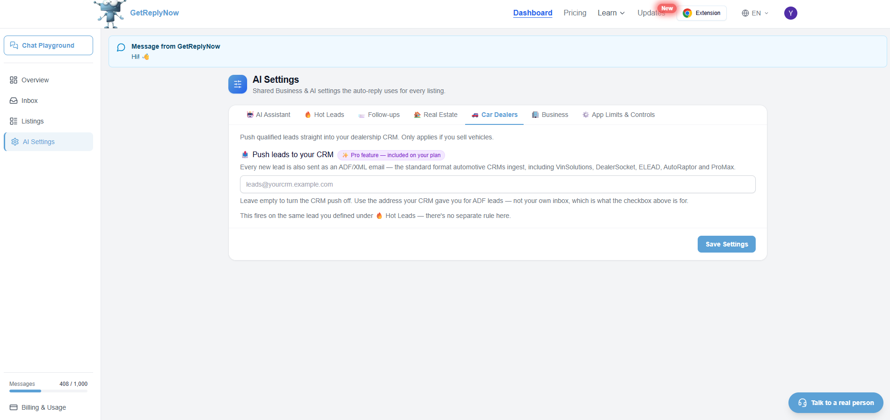
Task: Switch to the AI Assistant tab
Action: (269, 115)
